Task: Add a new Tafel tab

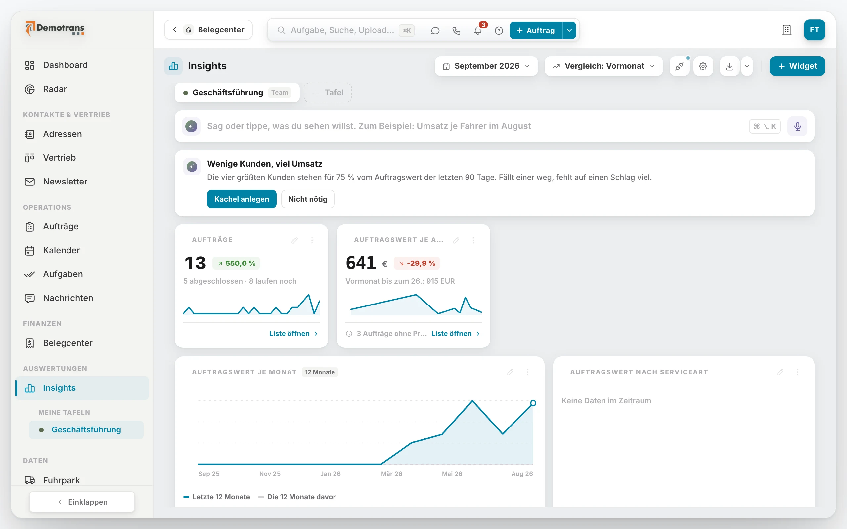Action: coord(328,93)
